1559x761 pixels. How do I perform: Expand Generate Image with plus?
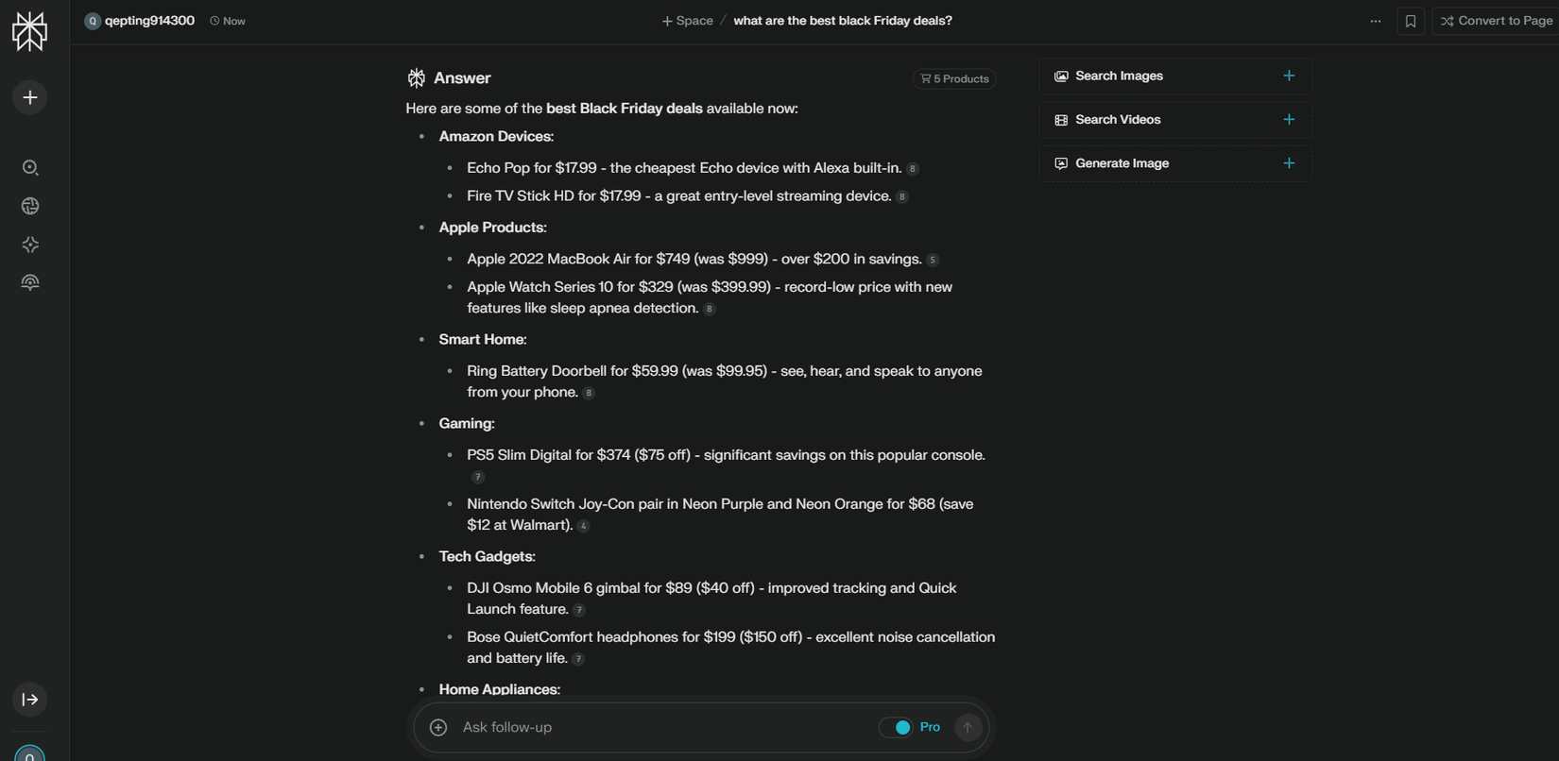click(x=1289, y=163)
